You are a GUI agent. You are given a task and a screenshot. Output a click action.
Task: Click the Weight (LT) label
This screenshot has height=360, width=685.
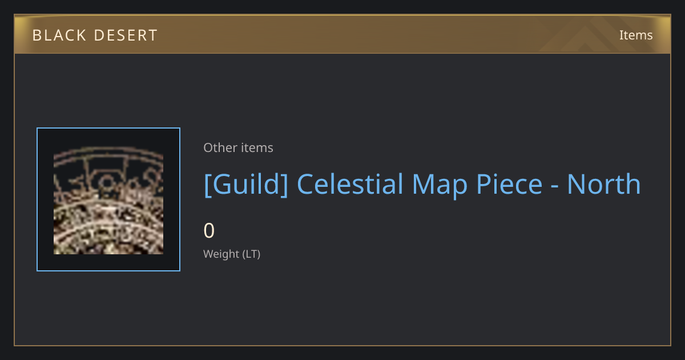[232, 254]
